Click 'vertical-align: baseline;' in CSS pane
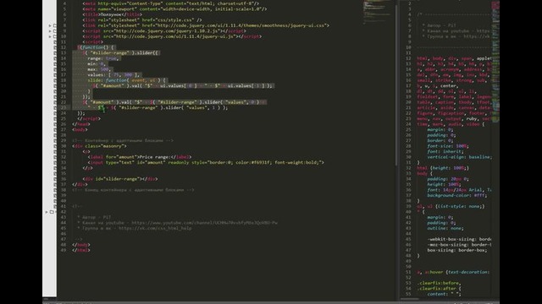 459,157
